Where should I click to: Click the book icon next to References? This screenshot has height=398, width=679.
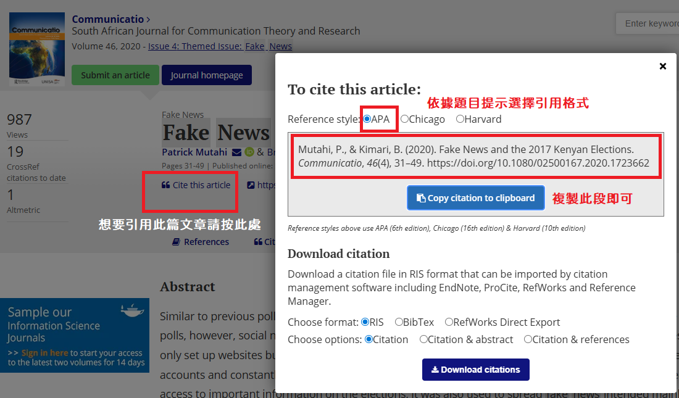coord(177,242)
